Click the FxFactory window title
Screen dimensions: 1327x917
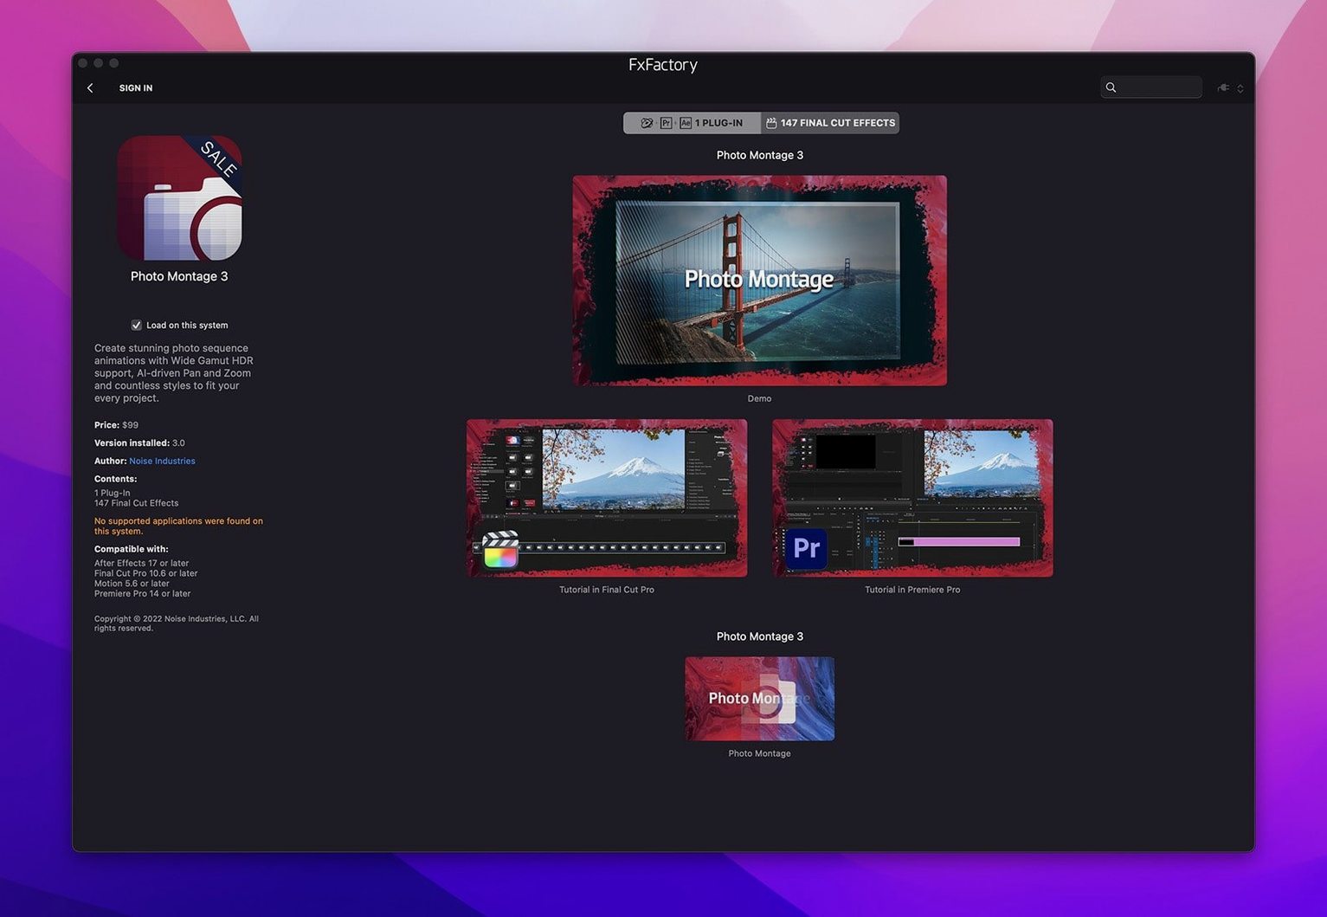tap(663, 65)
